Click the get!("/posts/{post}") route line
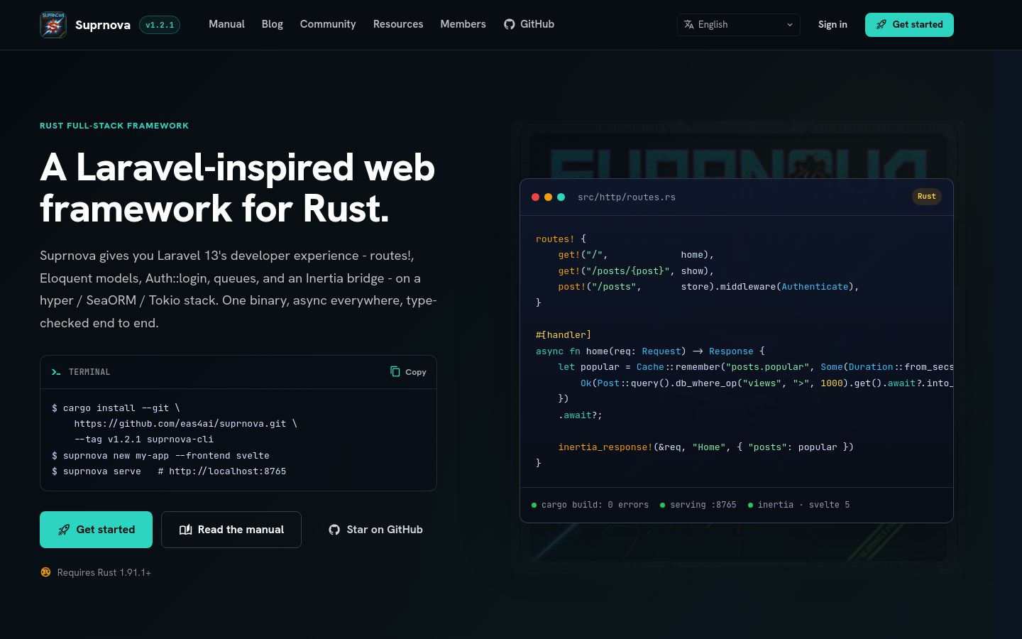 (636, 271)
